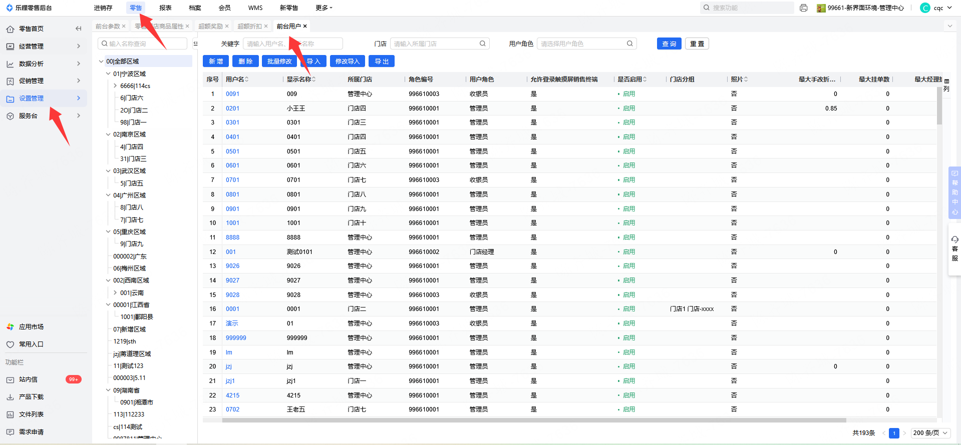Viewport: 961px width, 445px height.
Task: Click the 新增 button
Action: [216, 61]
